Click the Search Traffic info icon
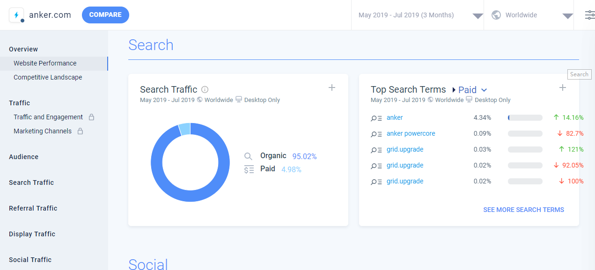This screenshot has height=270, width=595. point(205,89)
